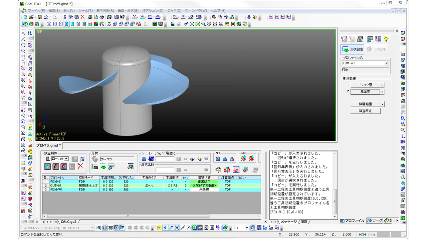Click the first NC output icon

[219, 159]
